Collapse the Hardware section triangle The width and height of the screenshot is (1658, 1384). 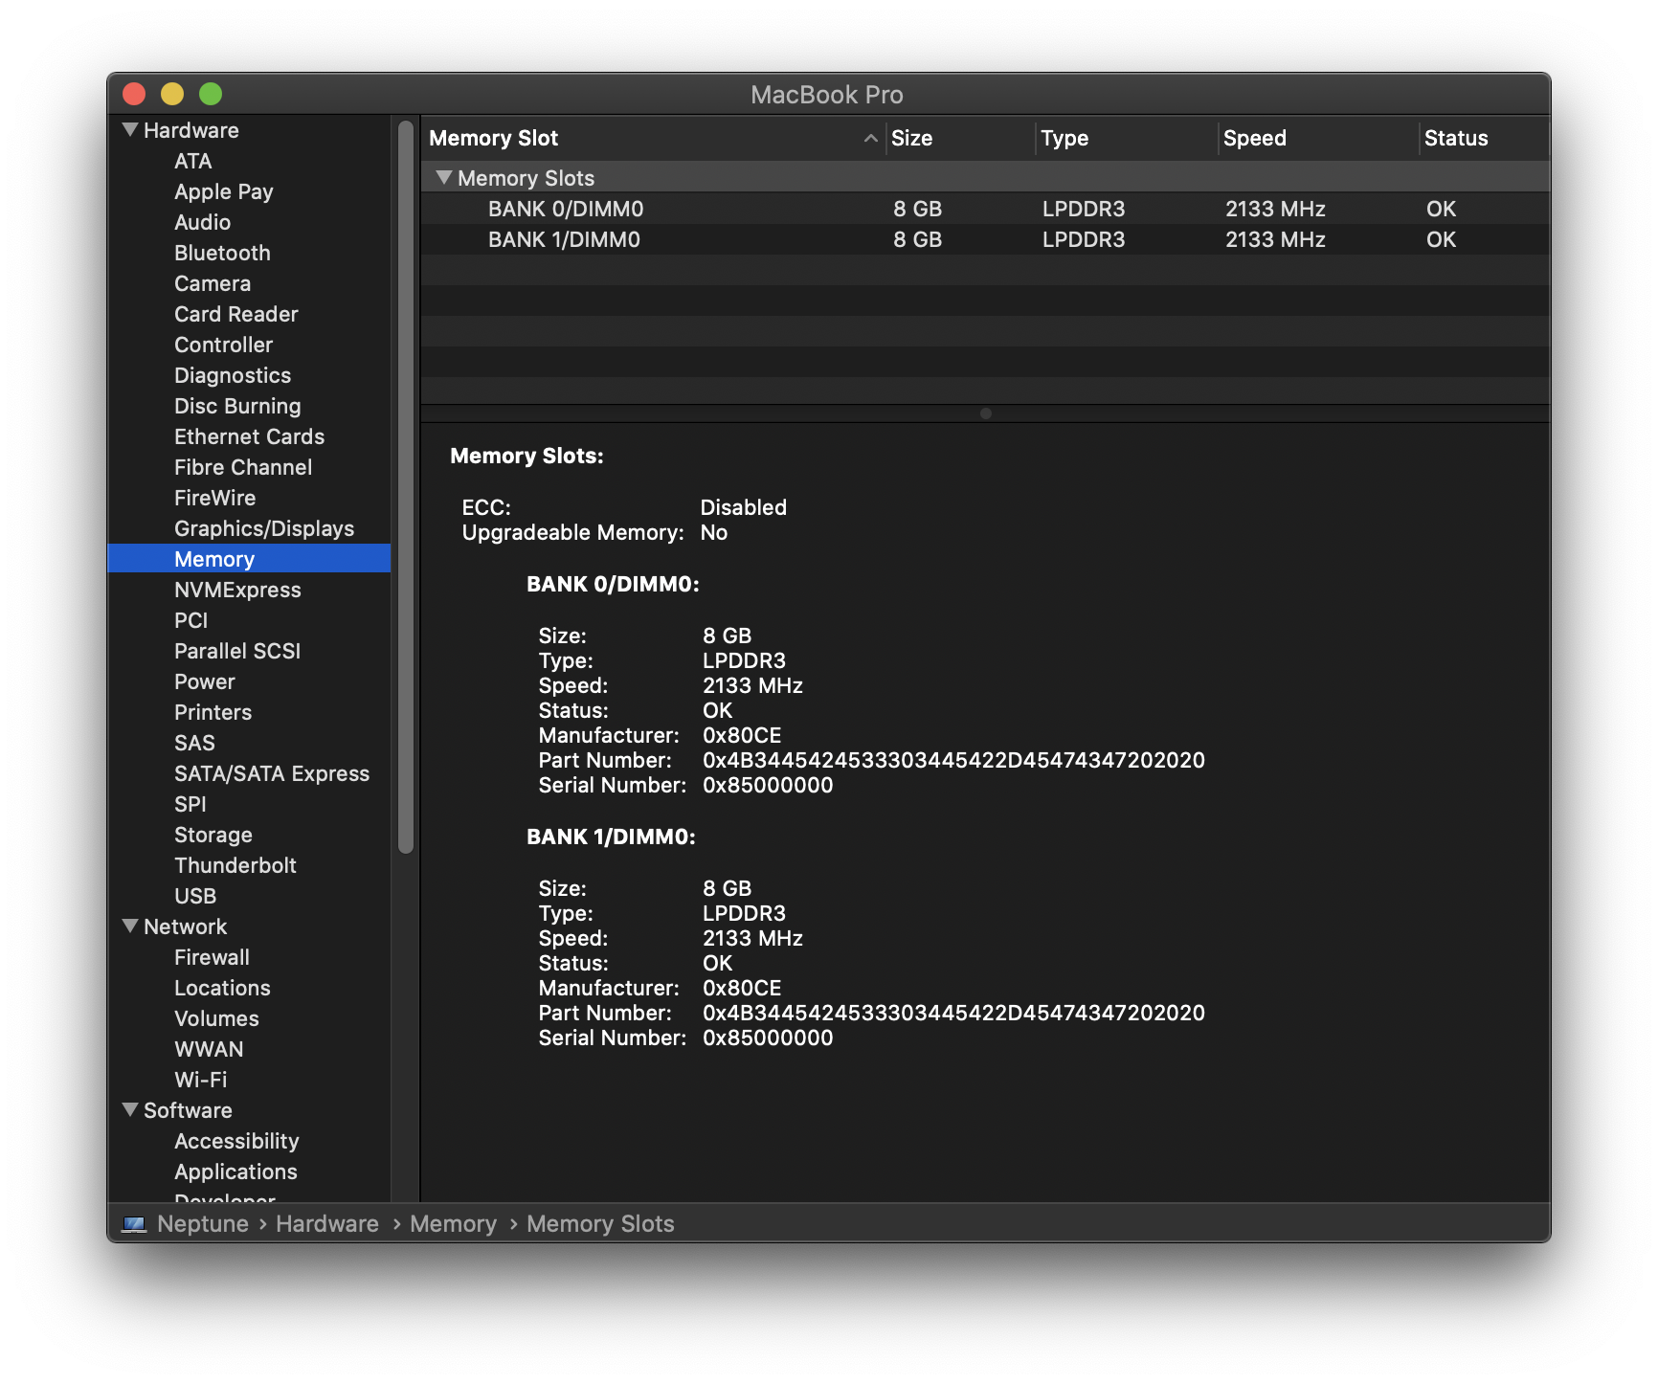[131, 129]
